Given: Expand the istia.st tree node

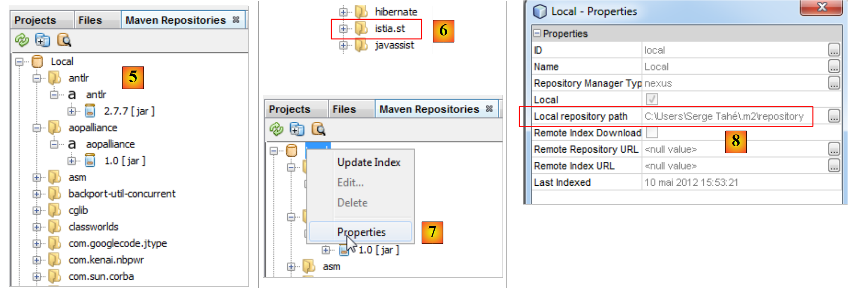Looking at the screenshot, I should click(x=343, y=28).
